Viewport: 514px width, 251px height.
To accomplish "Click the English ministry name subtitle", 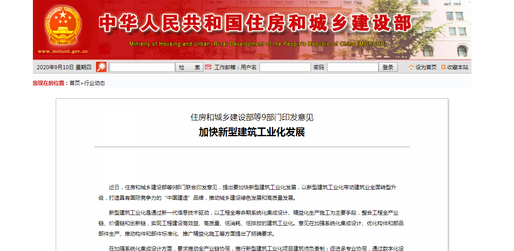I will coord(257,44).
